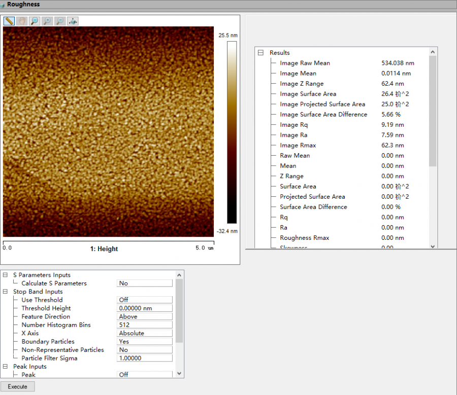Toggle Boundary Particles Yes setting
Image resolution: width=457 pixels, height=395 pixels.
[x=145, y=341]
